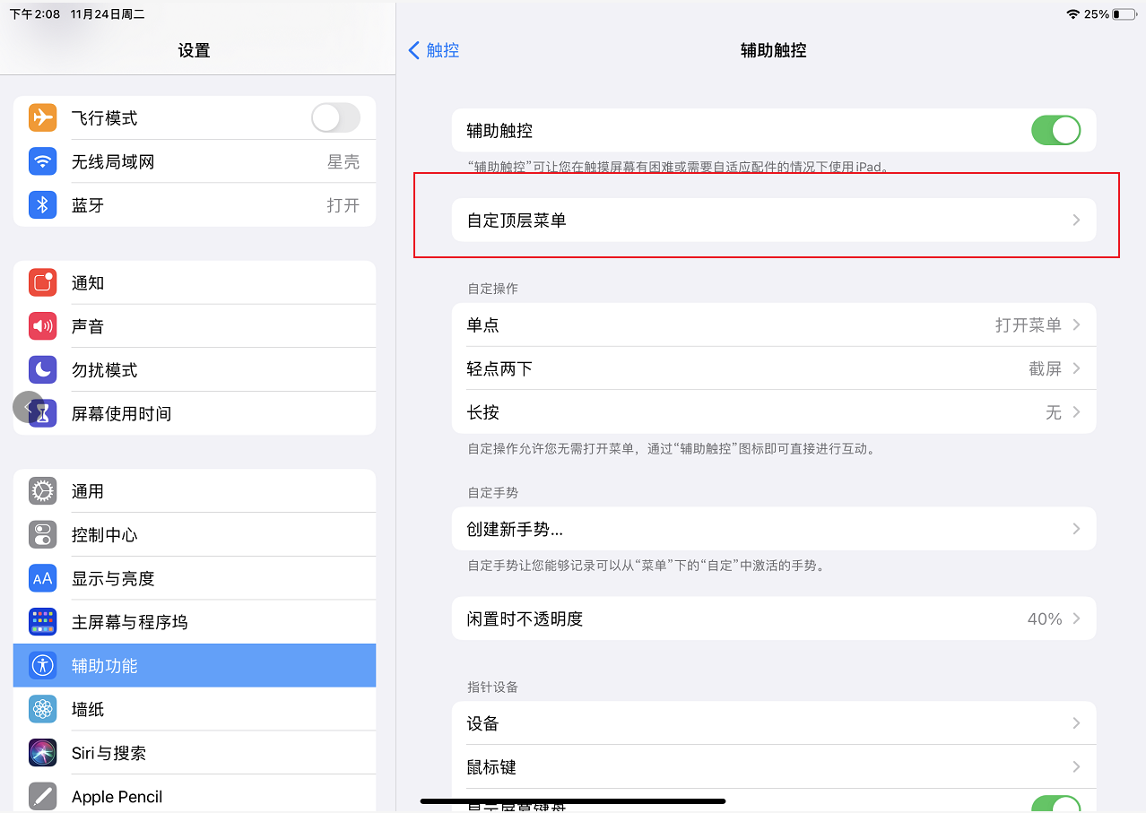This screenshot has width=1146, height=813.
Task: Select the Siri与搜索 icon
Action: (42, 752)
